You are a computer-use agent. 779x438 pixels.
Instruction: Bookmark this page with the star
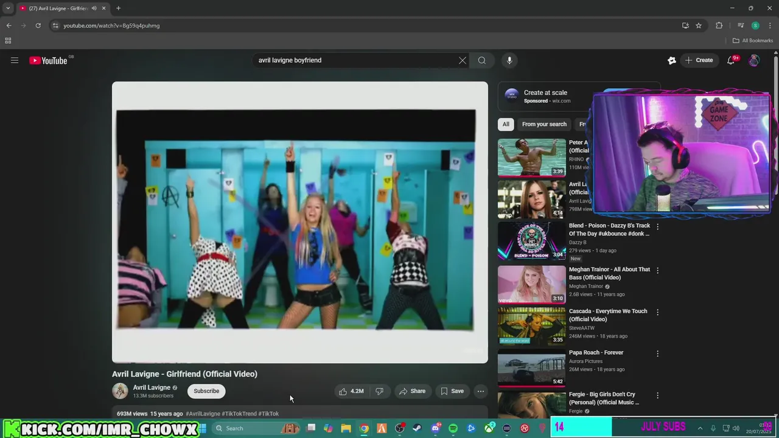699,26
